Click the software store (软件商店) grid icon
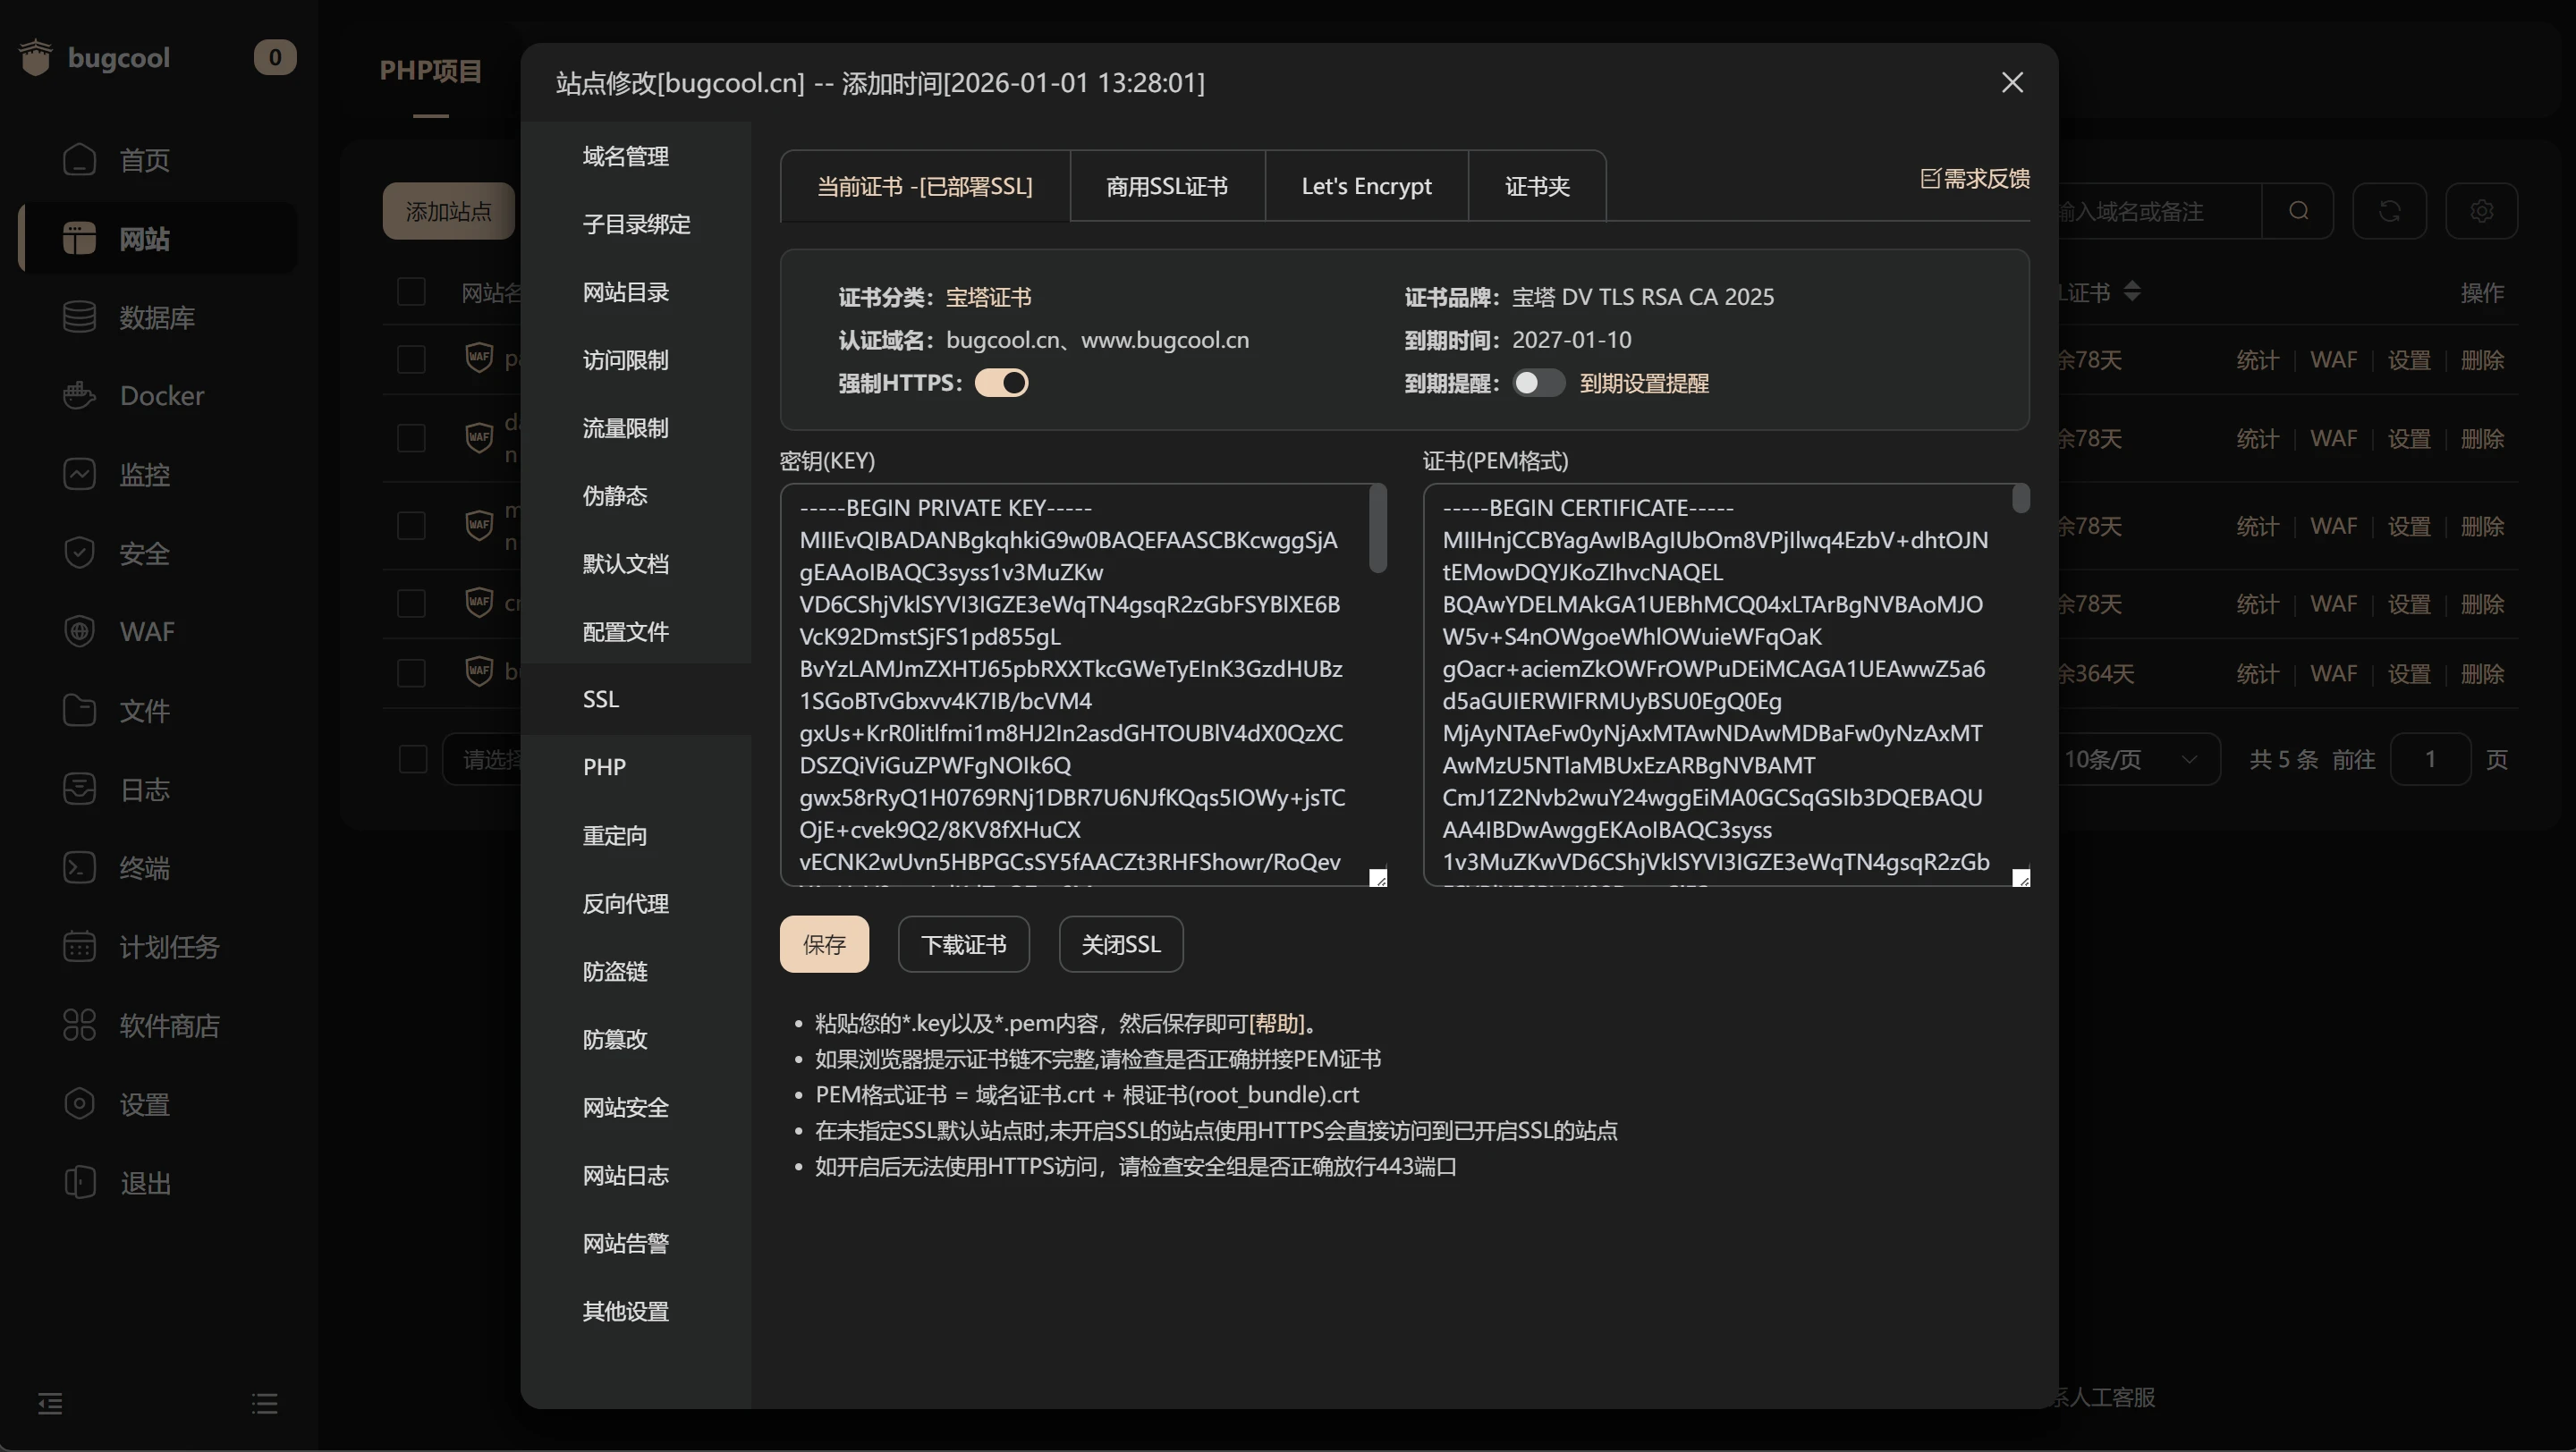Viewport: 2576px width, 1452px height. 79,1026
